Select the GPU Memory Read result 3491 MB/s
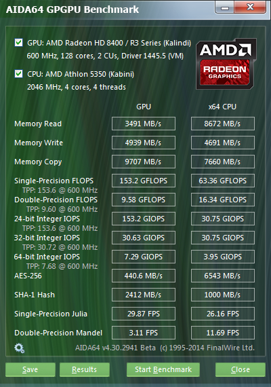The height and width of the screenshot is (387, 271). 144,124
